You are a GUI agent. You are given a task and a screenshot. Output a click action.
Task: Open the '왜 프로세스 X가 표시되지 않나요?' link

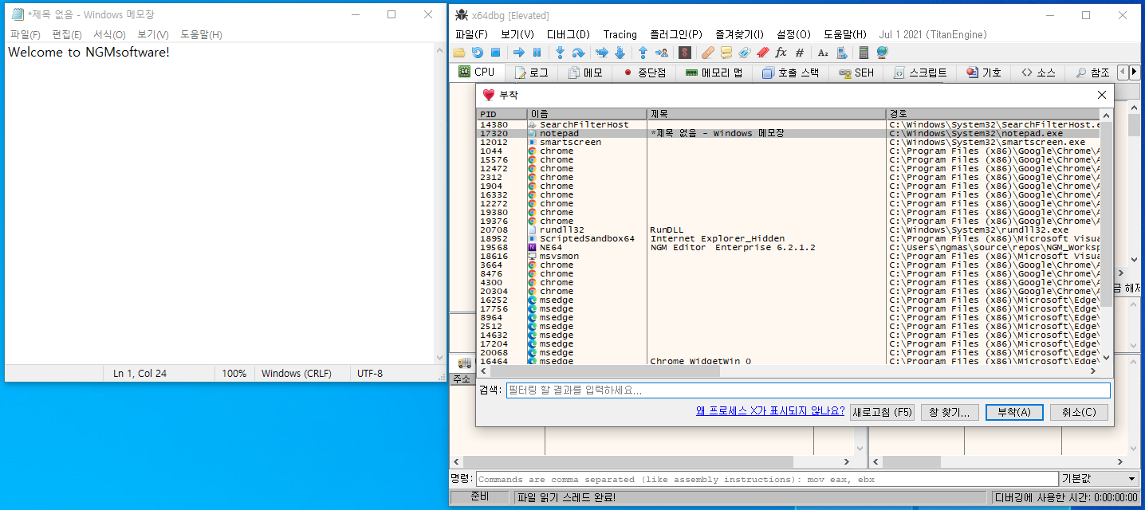coord(770,411)
